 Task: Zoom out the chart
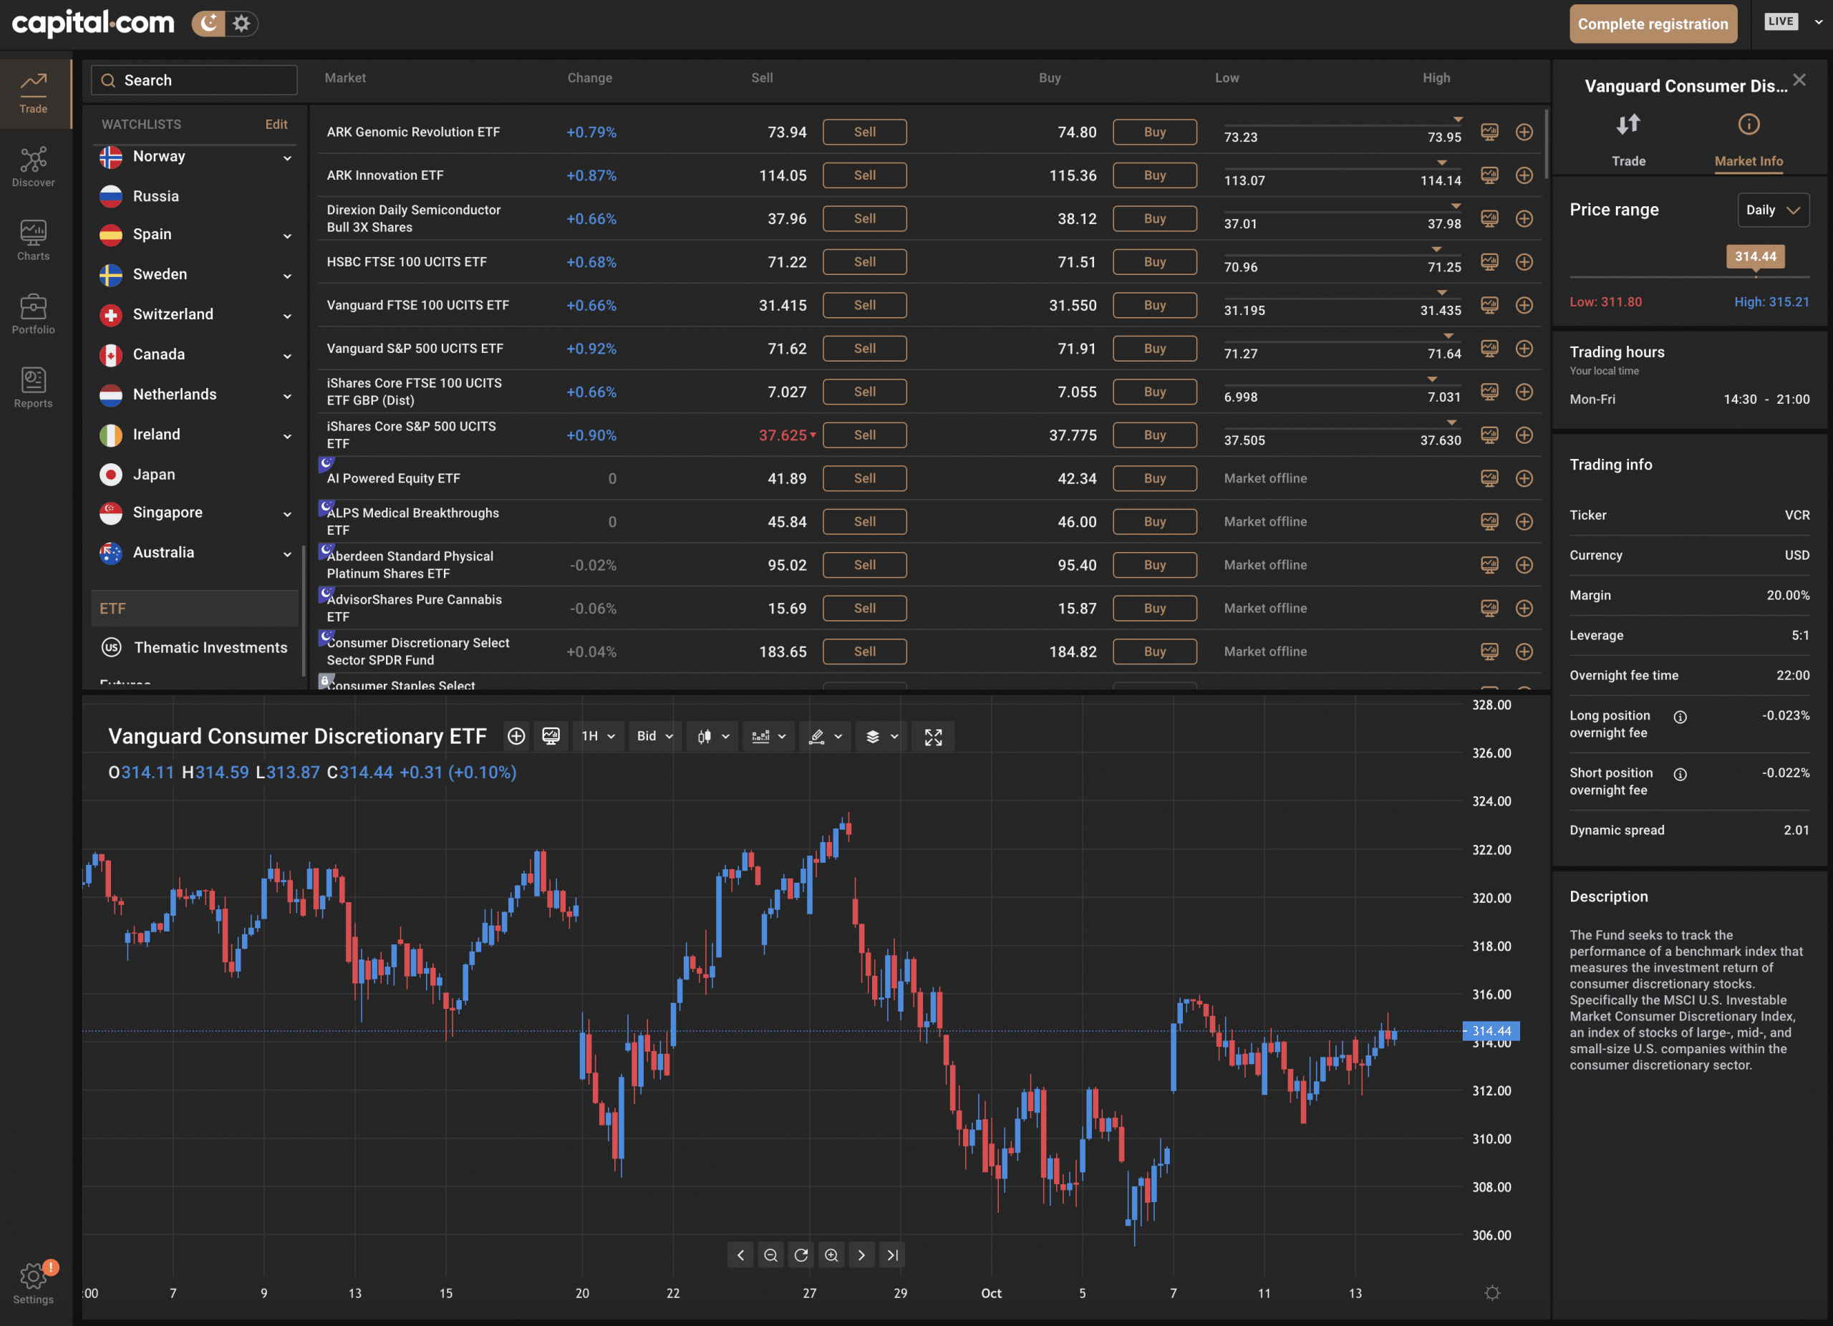pos(770,1255)
